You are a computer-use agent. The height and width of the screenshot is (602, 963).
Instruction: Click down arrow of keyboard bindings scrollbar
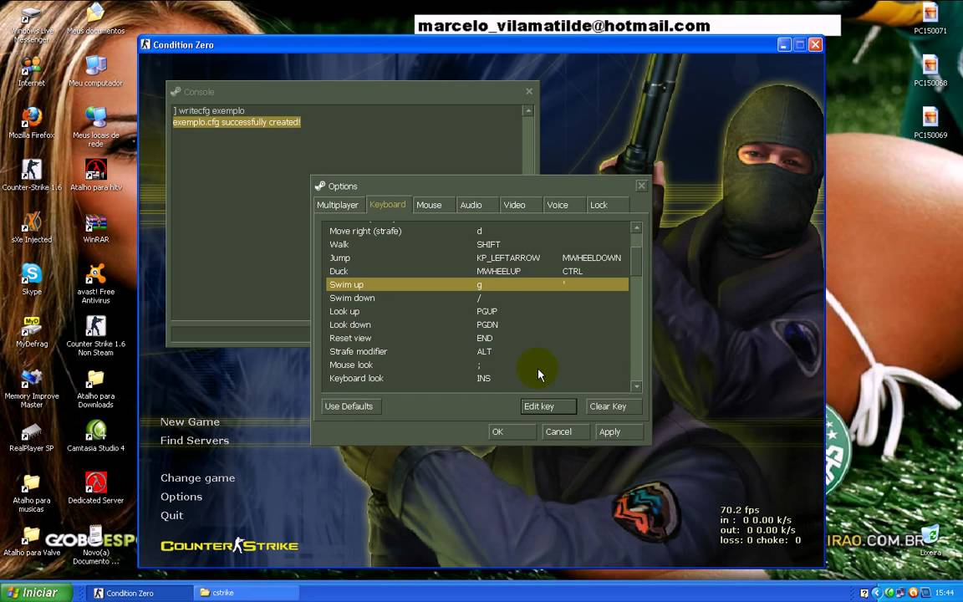[636, 386]
